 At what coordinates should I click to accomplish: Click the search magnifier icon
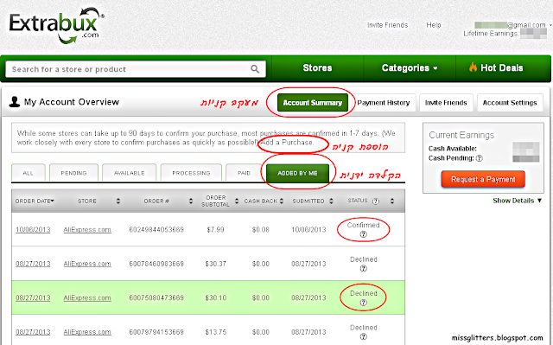(x=255, y=69)
